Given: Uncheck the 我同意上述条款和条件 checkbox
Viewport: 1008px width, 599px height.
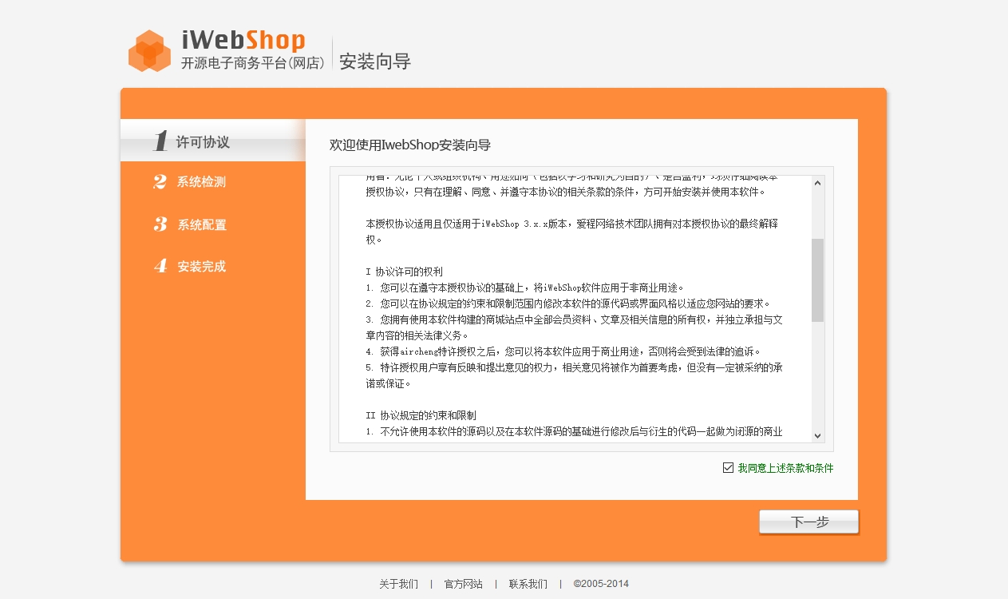Looking at the screenshot, I should 728,468.
